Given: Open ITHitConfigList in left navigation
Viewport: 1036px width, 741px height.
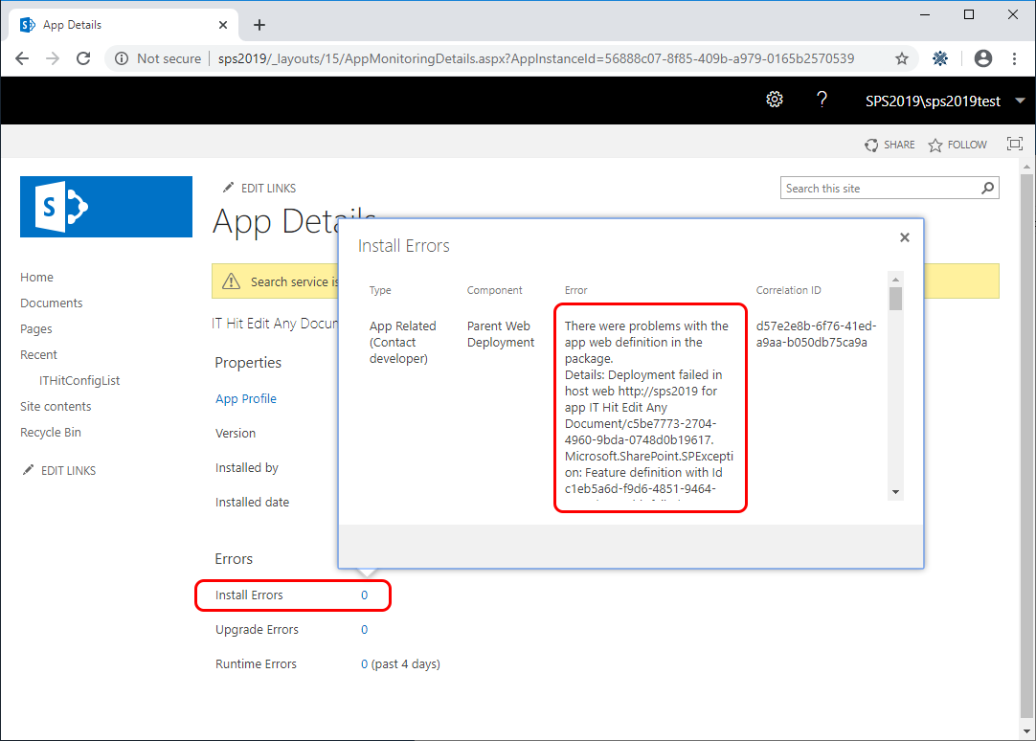Looking at the screenshot, I should (79, 380).
